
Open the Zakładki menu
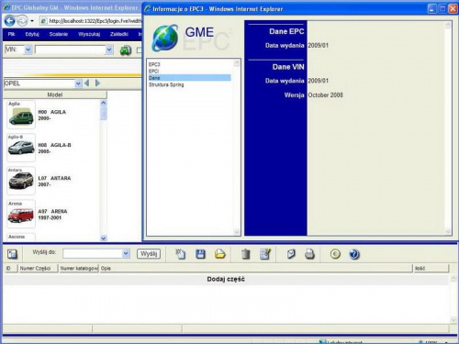[x=119, y=34]
